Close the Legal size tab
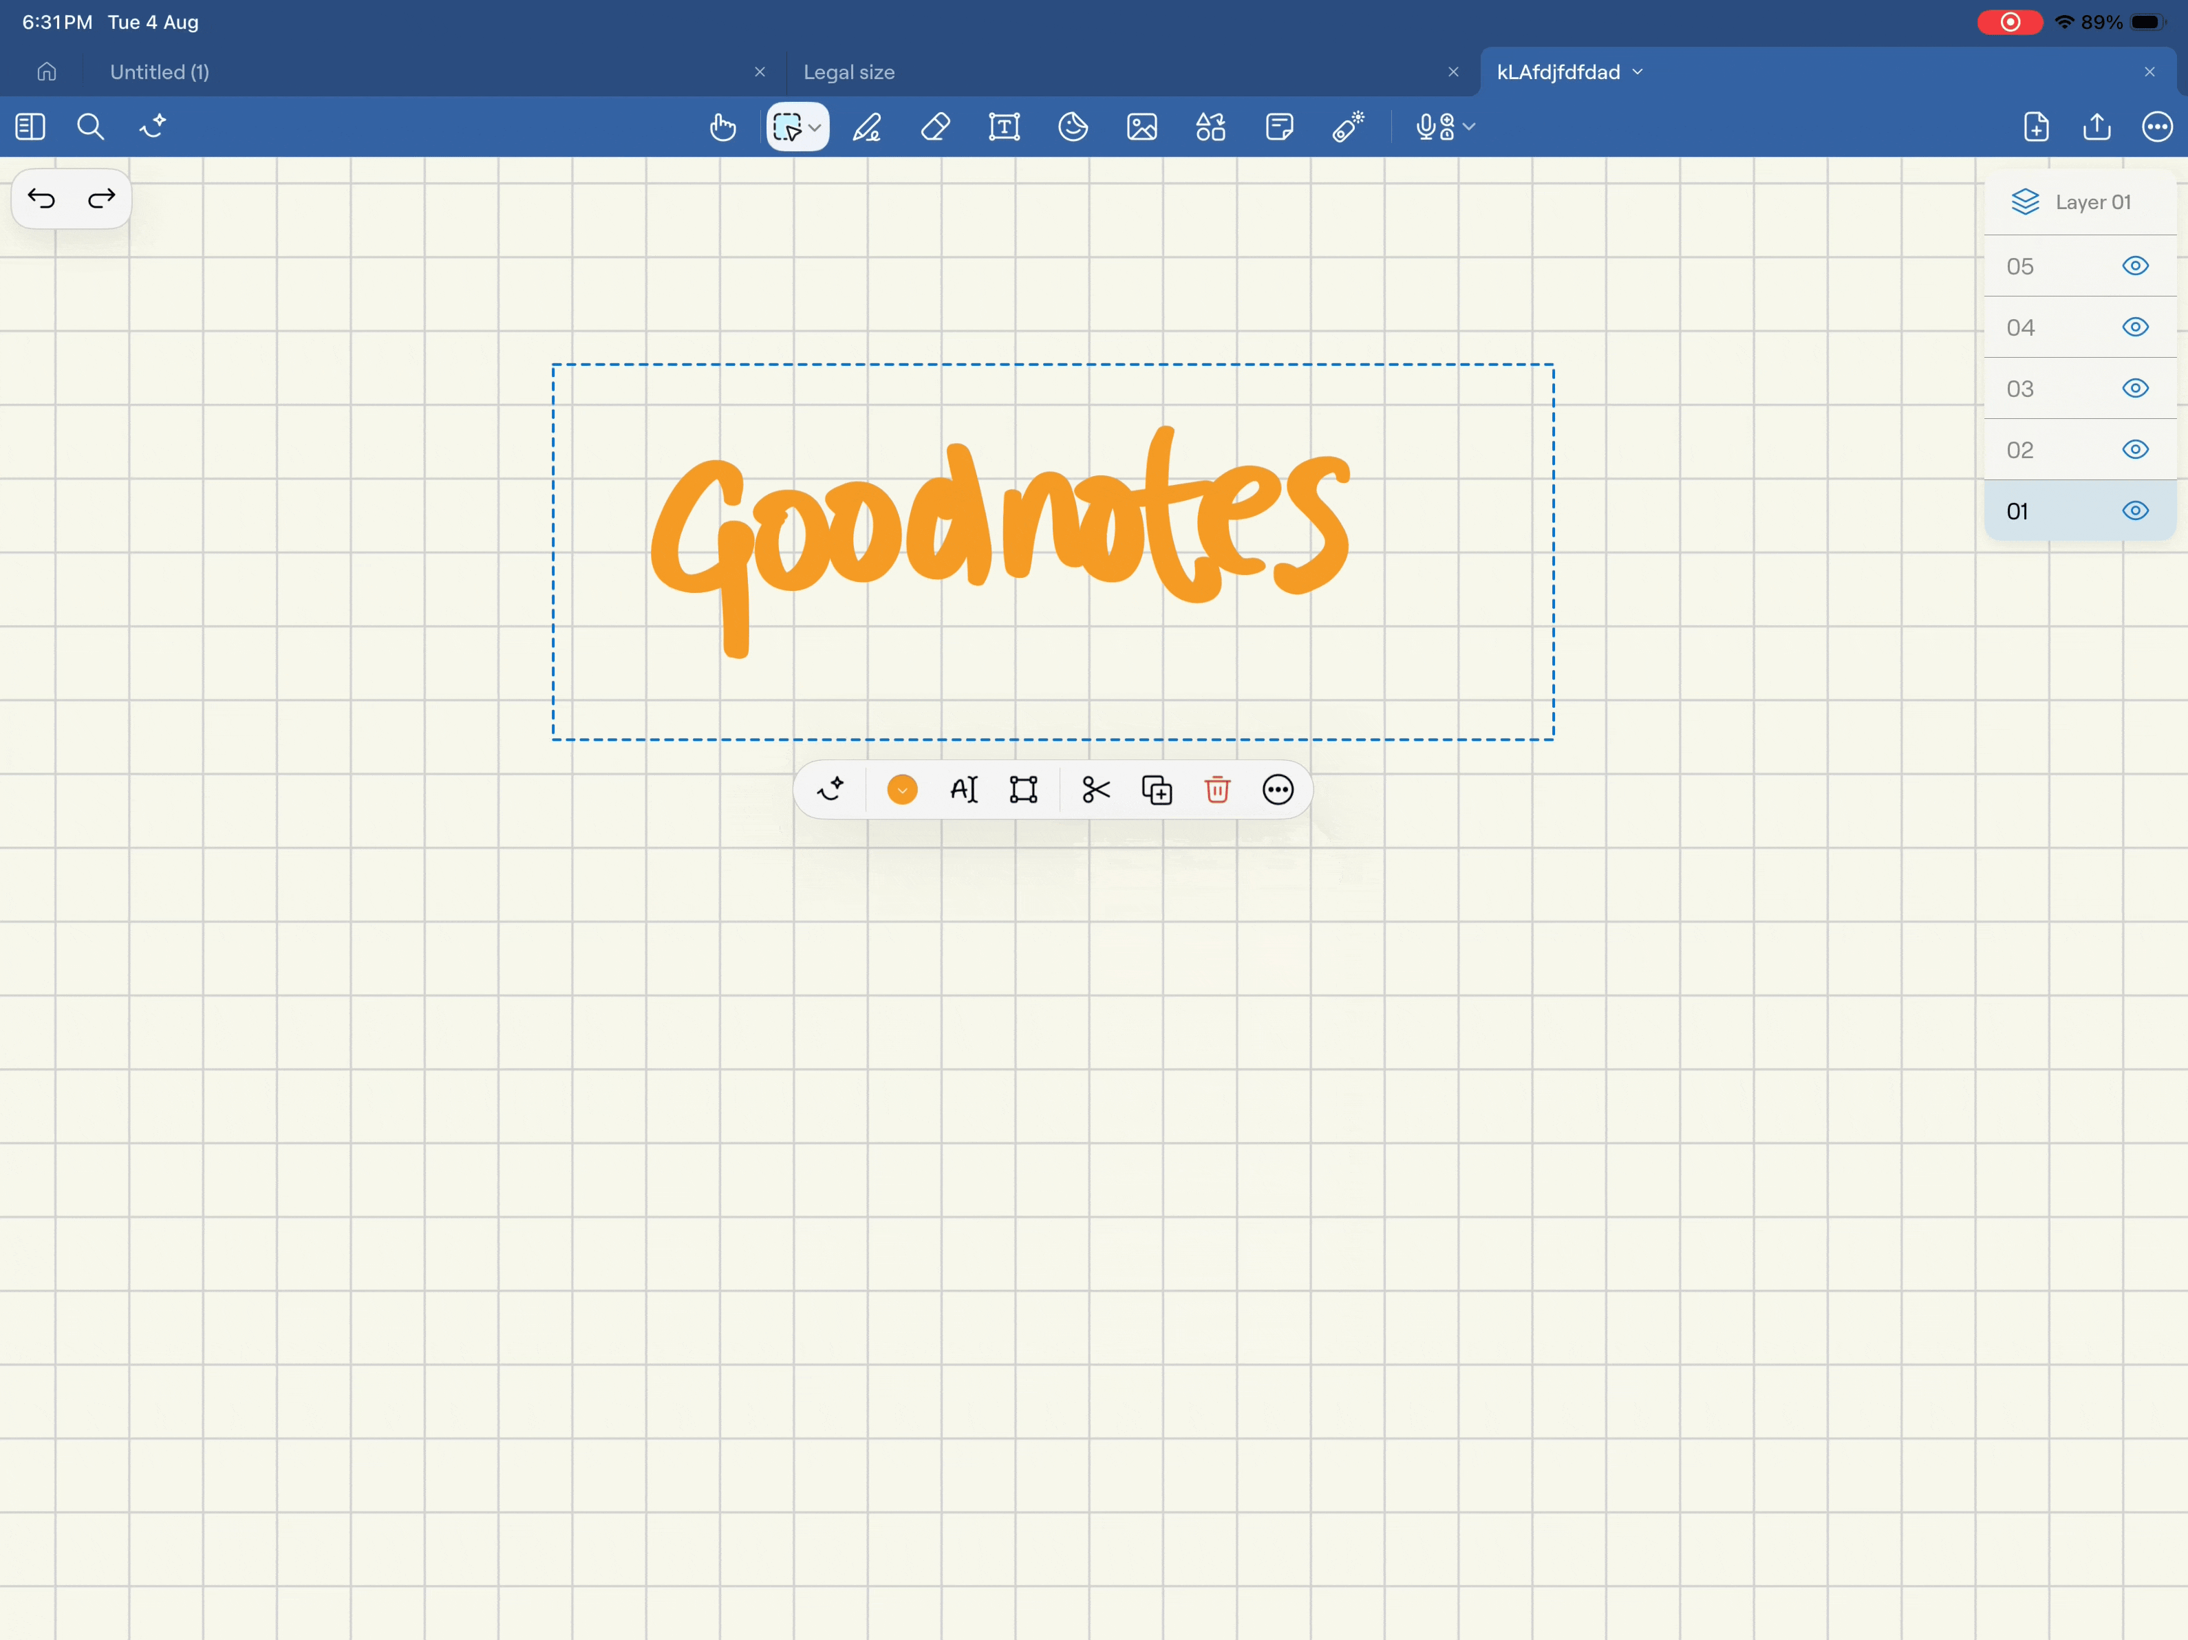2188x1640 pixels. tap(1453, 72)
